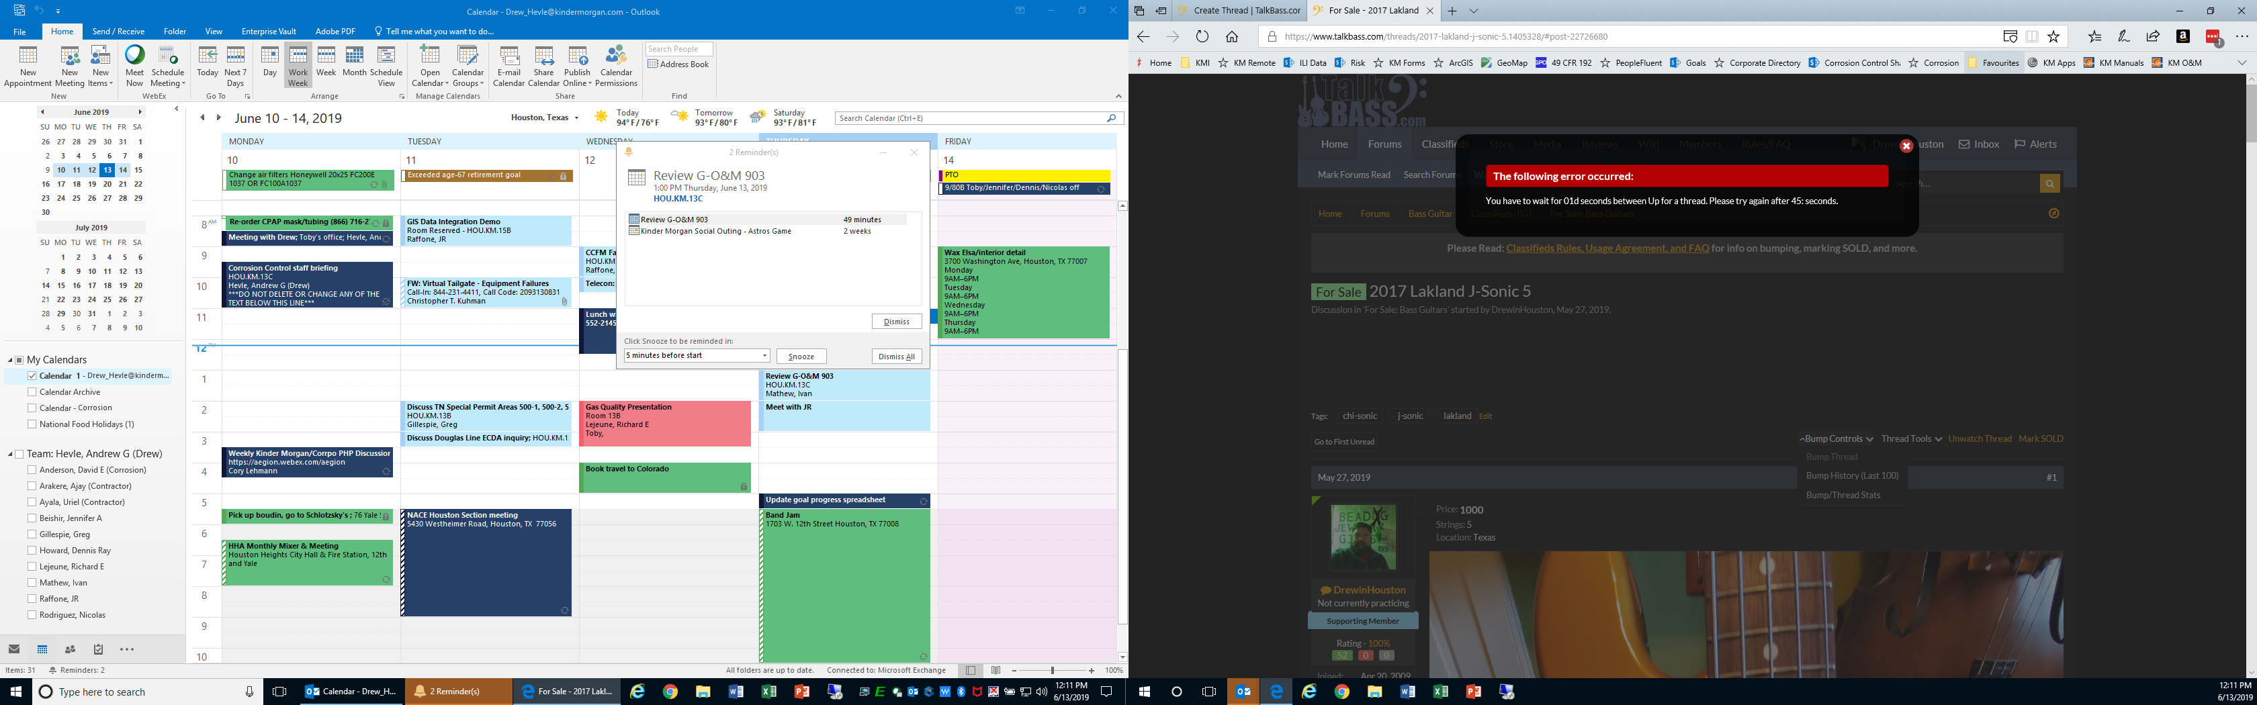Open the Address Book

click(x=678, y=64)
